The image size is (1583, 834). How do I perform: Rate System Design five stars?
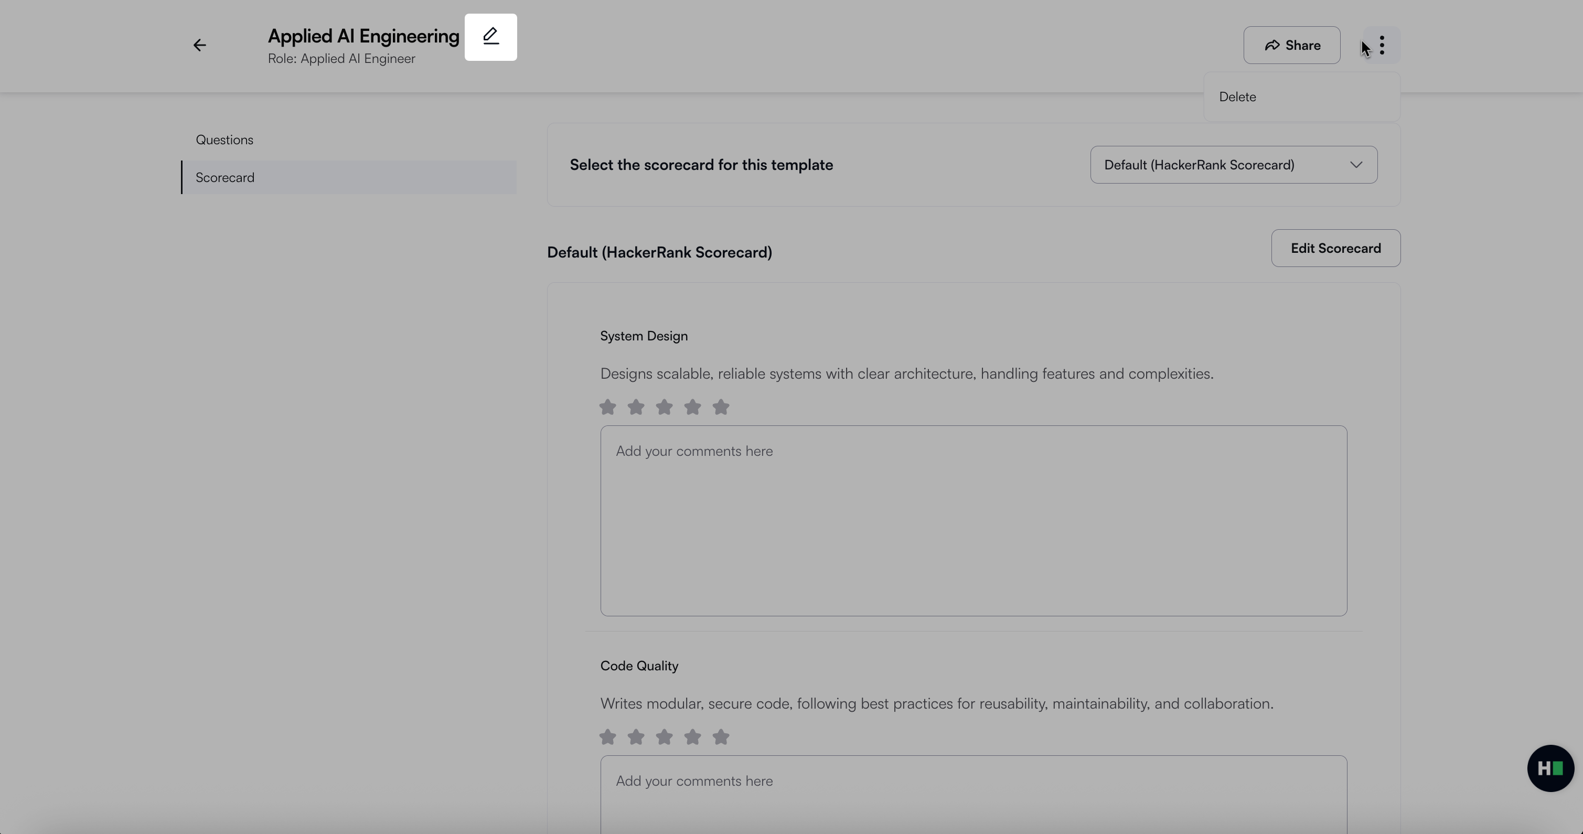click(x=721, y=407)
